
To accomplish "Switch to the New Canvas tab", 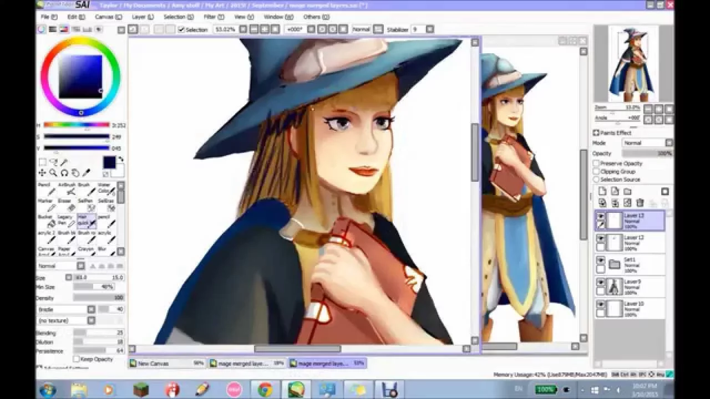I will coord(168,364).
